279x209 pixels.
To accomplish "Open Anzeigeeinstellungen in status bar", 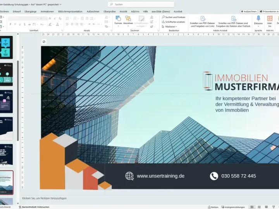I will pos(233,207).
